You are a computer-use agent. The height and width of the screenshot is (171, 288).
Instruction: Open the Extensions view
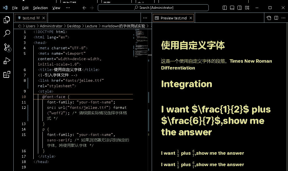7,74
